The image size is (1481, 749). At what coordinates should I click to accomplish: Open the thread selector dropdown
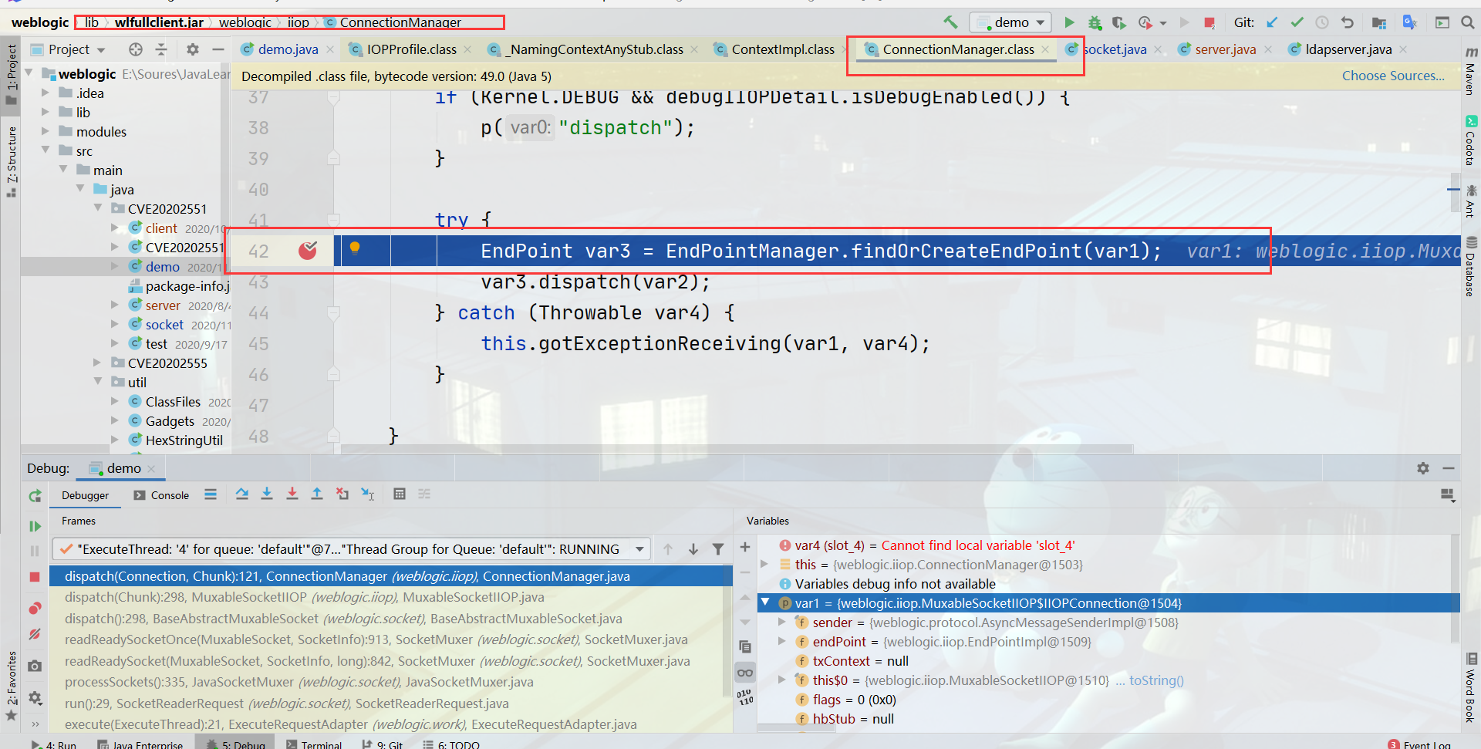[639, 549]
